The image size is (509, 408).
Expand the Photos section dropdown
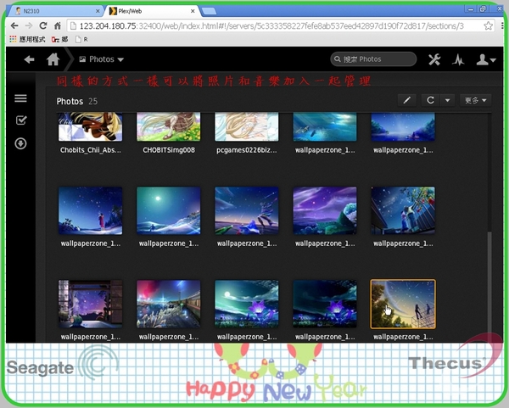coord(101,59)
